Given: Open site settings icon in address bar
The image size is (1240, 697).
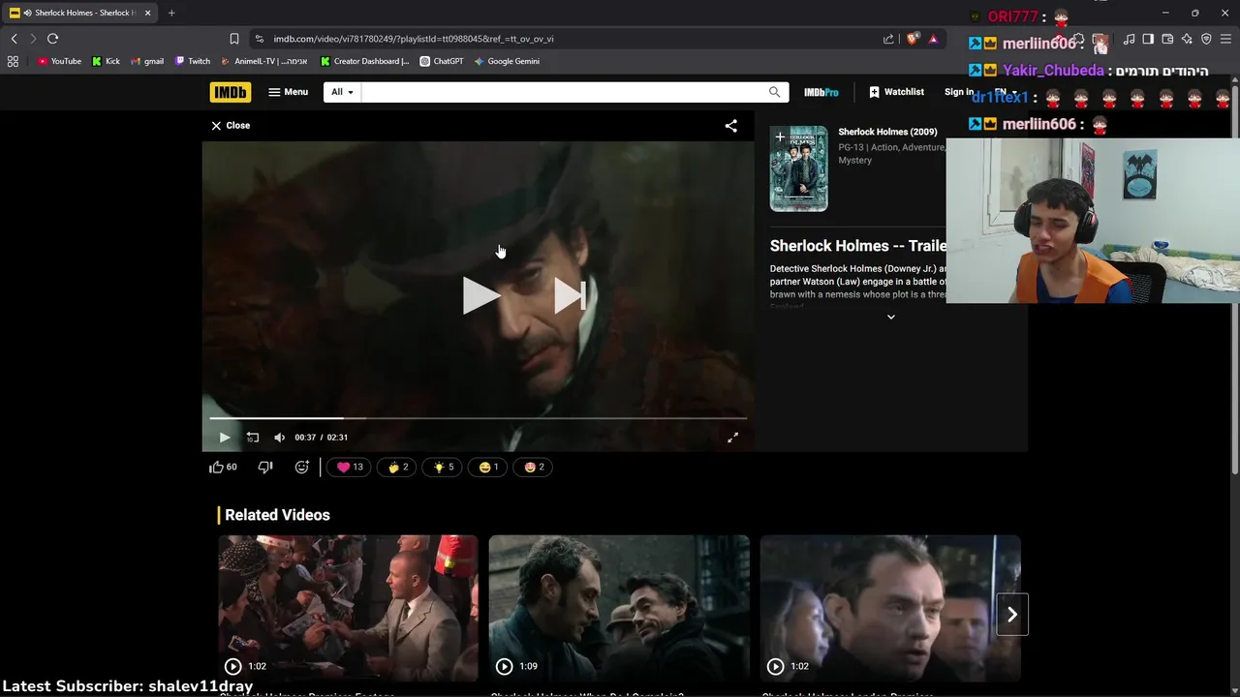Looking at the screenshot, I should [259, 39].
